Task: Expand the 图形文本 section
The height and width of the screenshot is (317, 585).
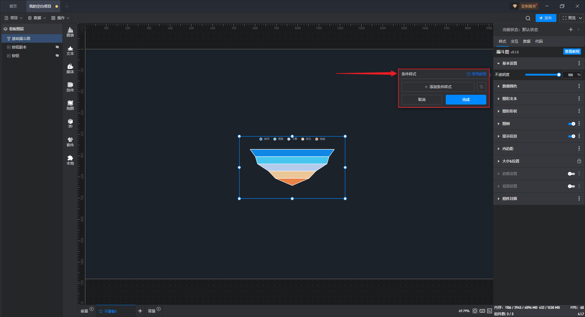Action: (x=509, y=99)
